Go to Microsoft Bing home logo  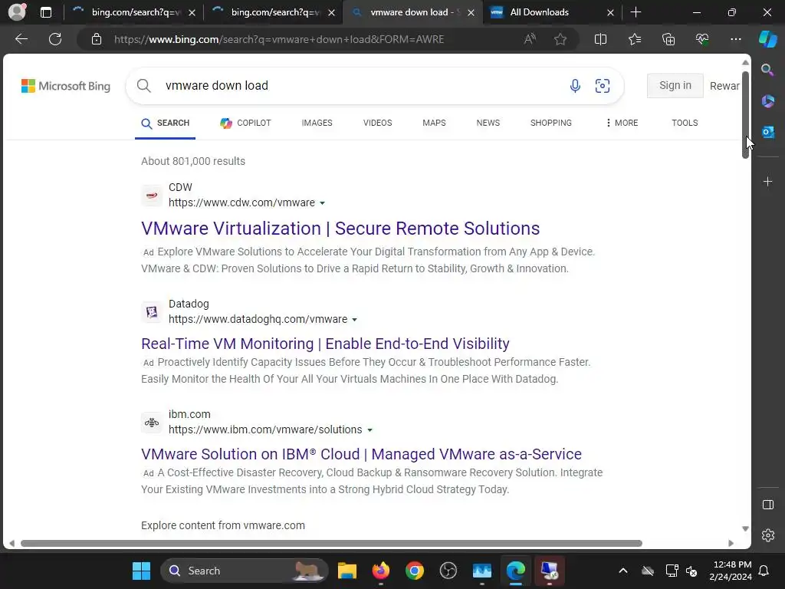pos(66,86)
